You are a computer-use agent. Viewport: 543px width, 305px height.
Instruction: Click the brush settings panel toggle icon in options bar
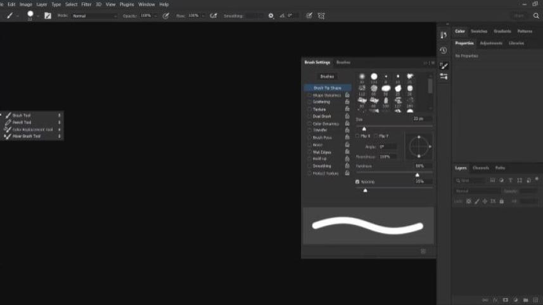(x=48, y=15)
